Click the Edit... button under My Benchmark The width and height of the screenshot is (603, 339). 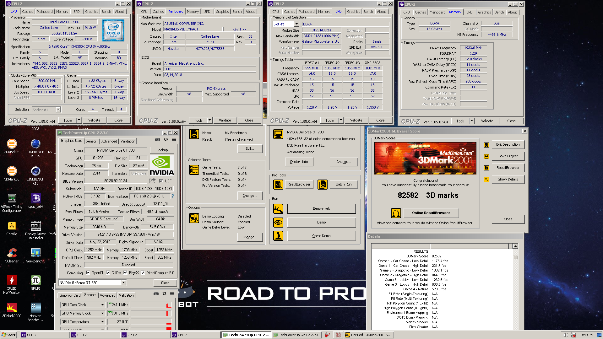coord(250,149)
